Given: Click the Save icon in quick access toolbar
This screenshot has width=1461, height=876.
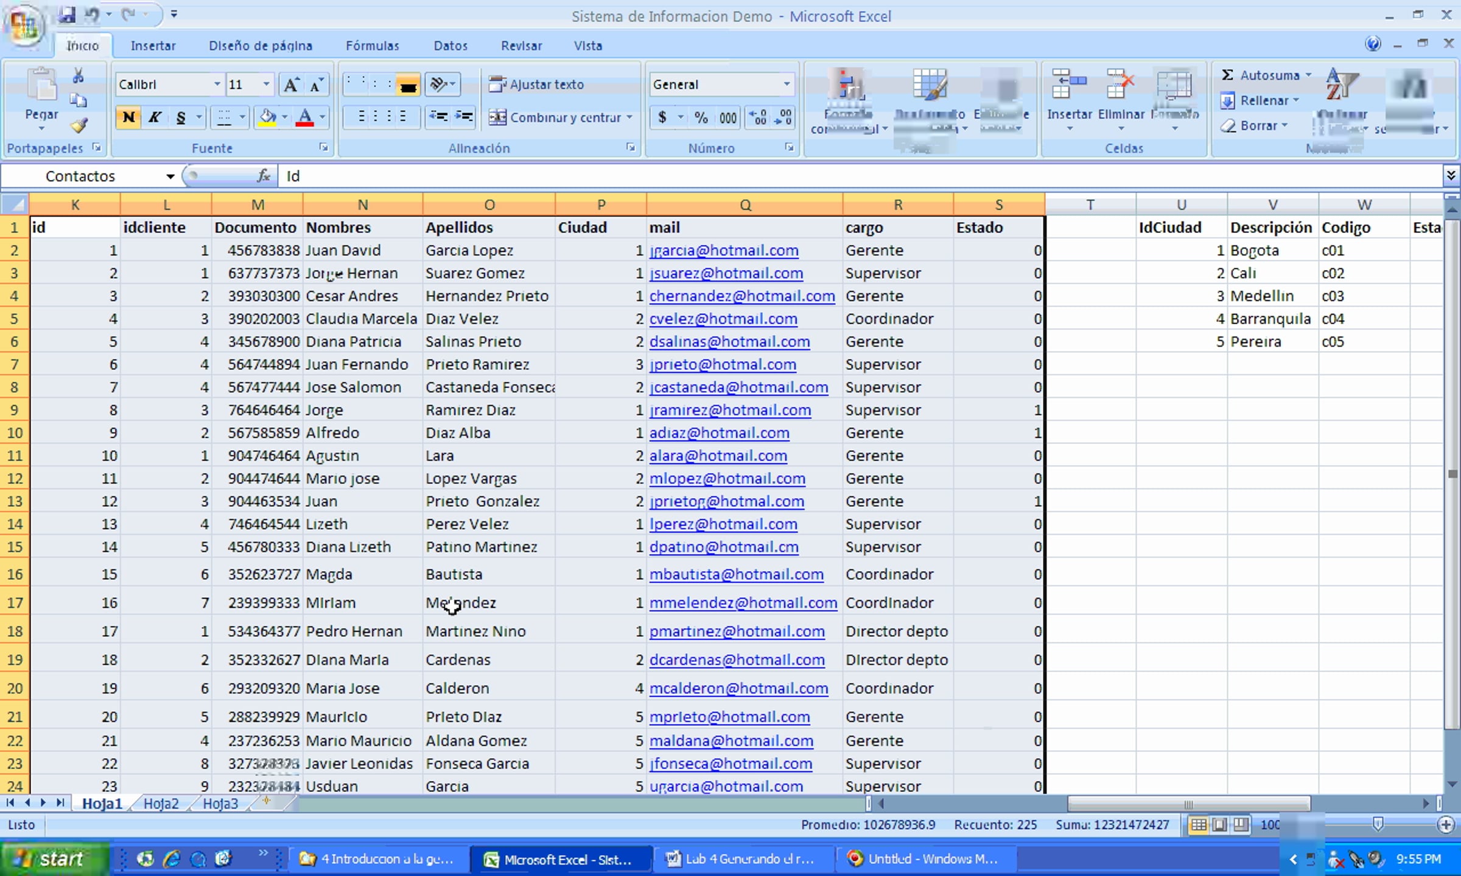Looking at the screenshot, I should (x=66, y=15).
